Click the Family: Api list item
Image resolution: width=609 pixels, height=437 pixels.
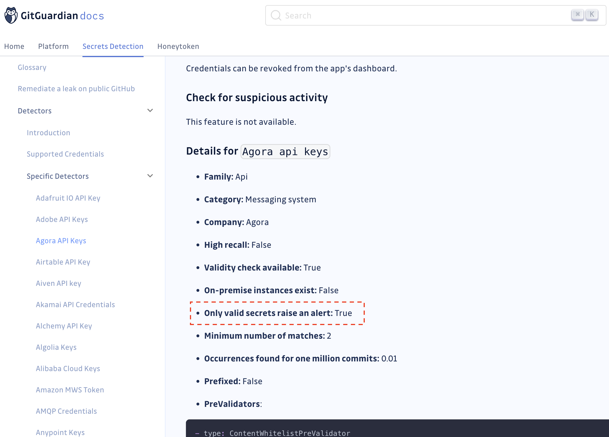click(x=226, y=177)
